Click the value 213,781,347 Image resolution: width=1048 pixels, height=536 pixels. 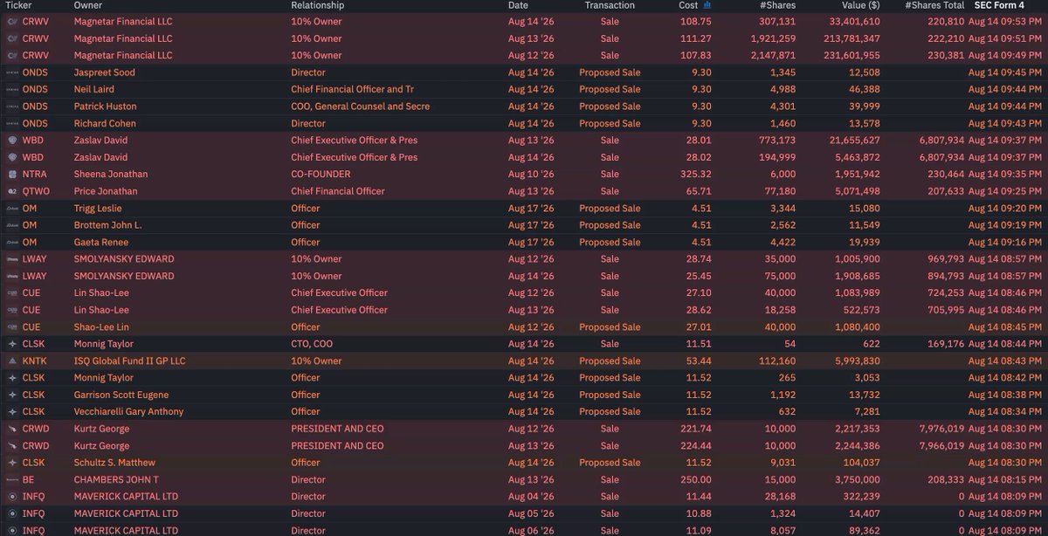tap(851, 38)
